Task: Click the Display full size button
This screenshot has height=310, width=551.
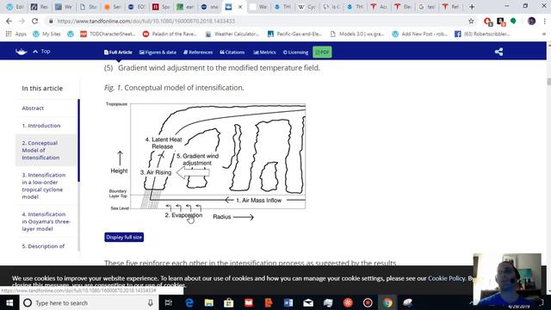Action: (x=124, y=238)
